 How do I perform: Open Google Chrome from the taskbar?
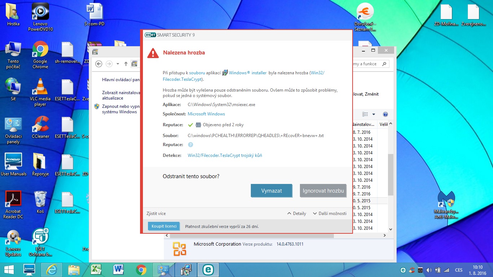click(x=141, y=269)
